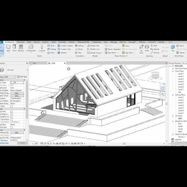The image size is (187, 187).
Task: Select the Tag Room tool
Action: 111,53
